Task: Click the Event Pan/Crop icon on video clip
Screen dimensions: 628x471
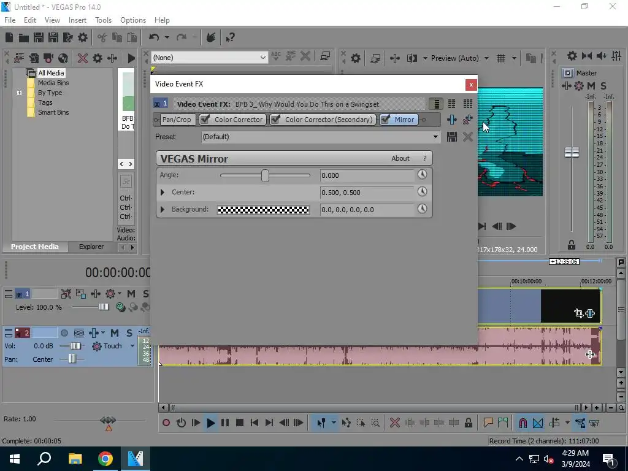Action: pos(578,313)
